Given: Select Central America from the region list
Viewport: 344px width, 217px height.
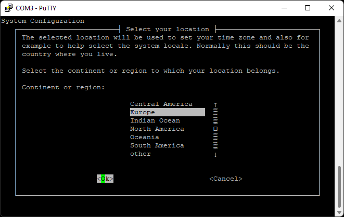Looking at the screenshot, I should [x=161, y=104].
